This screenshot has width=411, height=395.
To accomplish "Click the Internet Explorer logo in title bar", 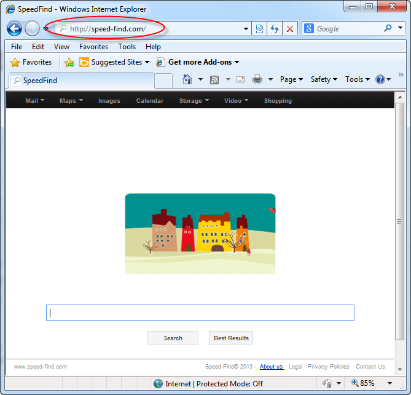I will (10, 9).
